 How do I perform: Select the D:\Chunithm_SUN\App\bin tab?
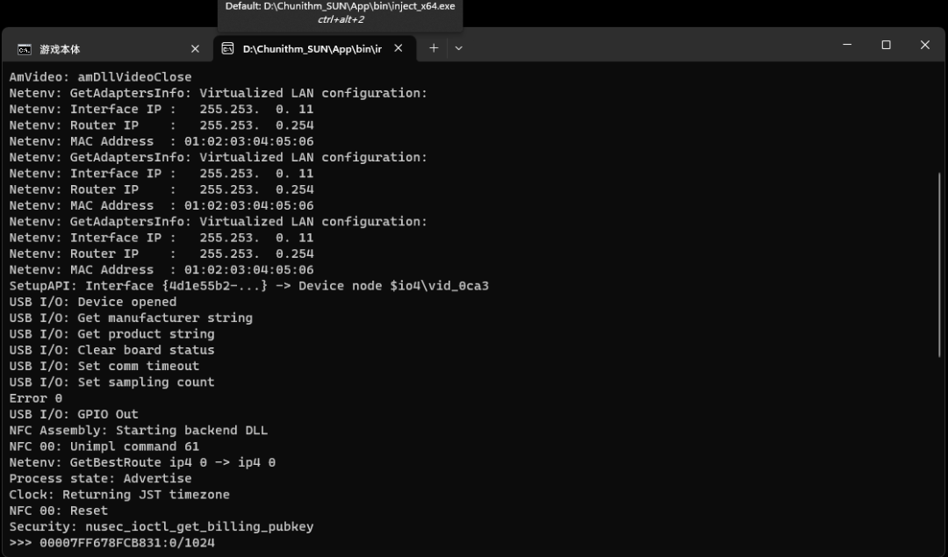[312, 49]
